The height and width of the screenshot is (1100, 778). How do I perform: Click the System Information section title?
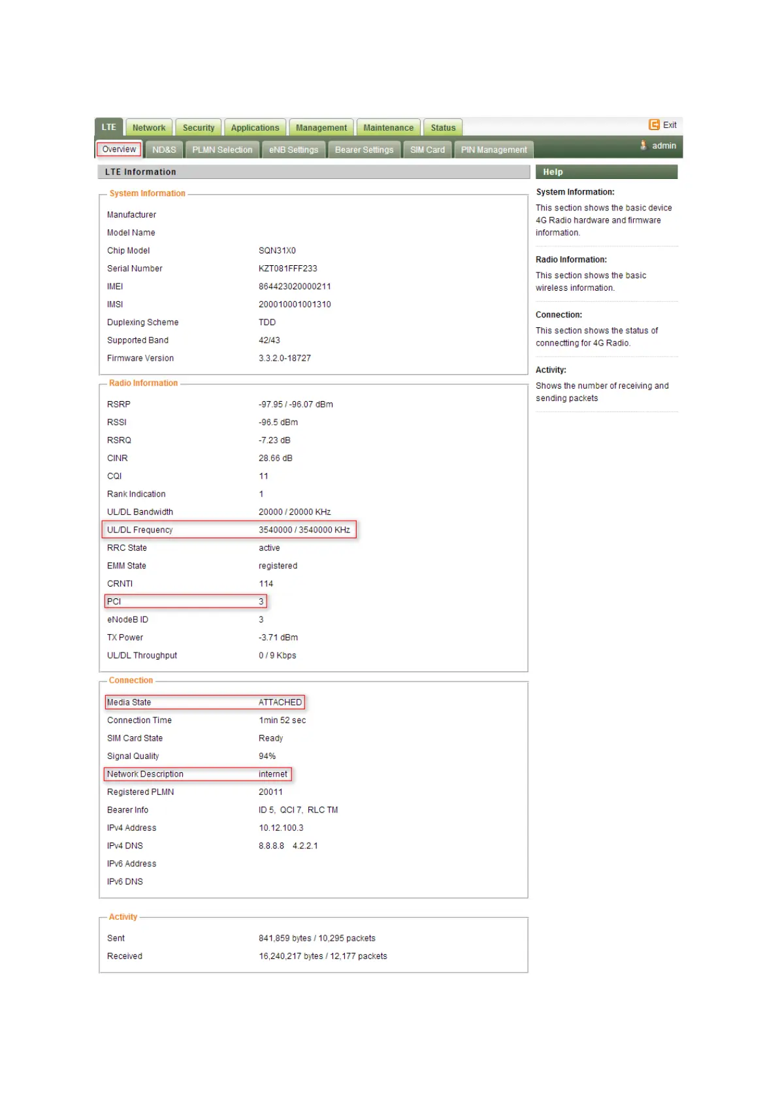tap(148, 193)
